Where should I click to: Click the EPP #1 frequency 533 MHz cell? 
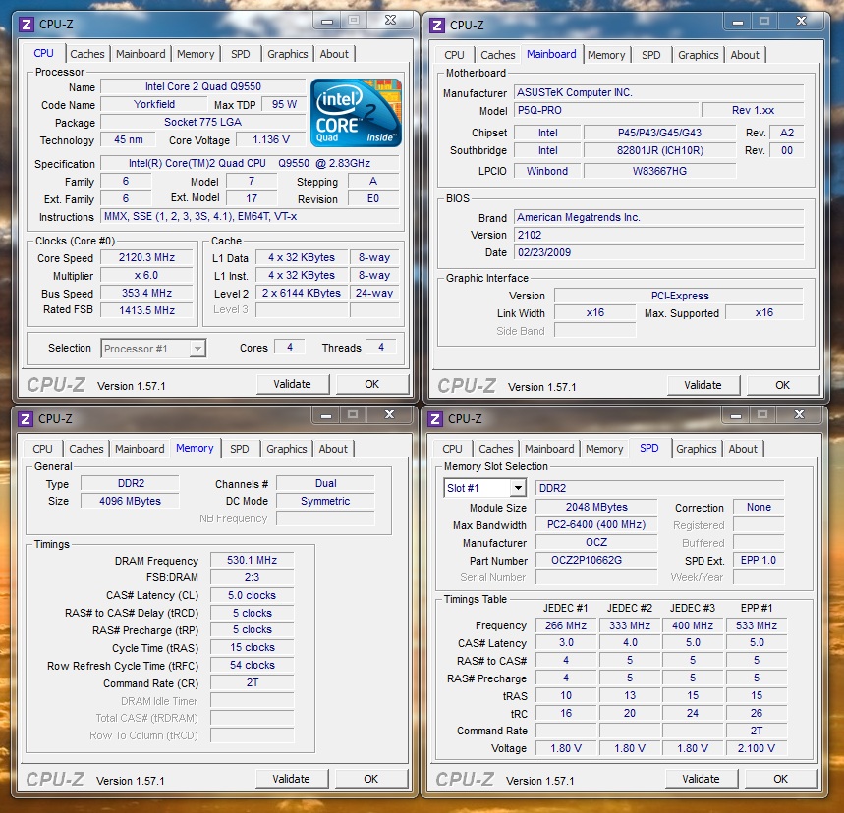click(x=757, y=625)
